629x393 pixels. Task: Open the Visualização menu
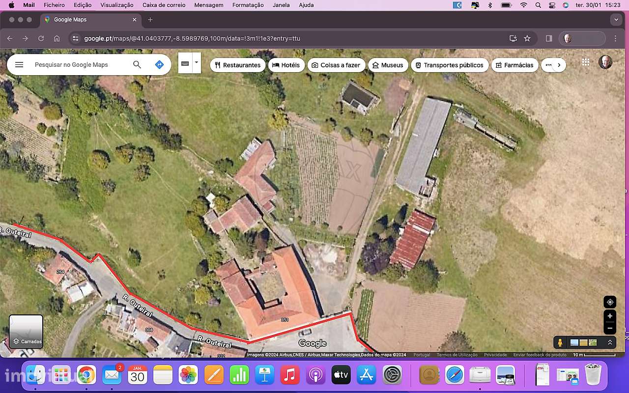(116, 5)
